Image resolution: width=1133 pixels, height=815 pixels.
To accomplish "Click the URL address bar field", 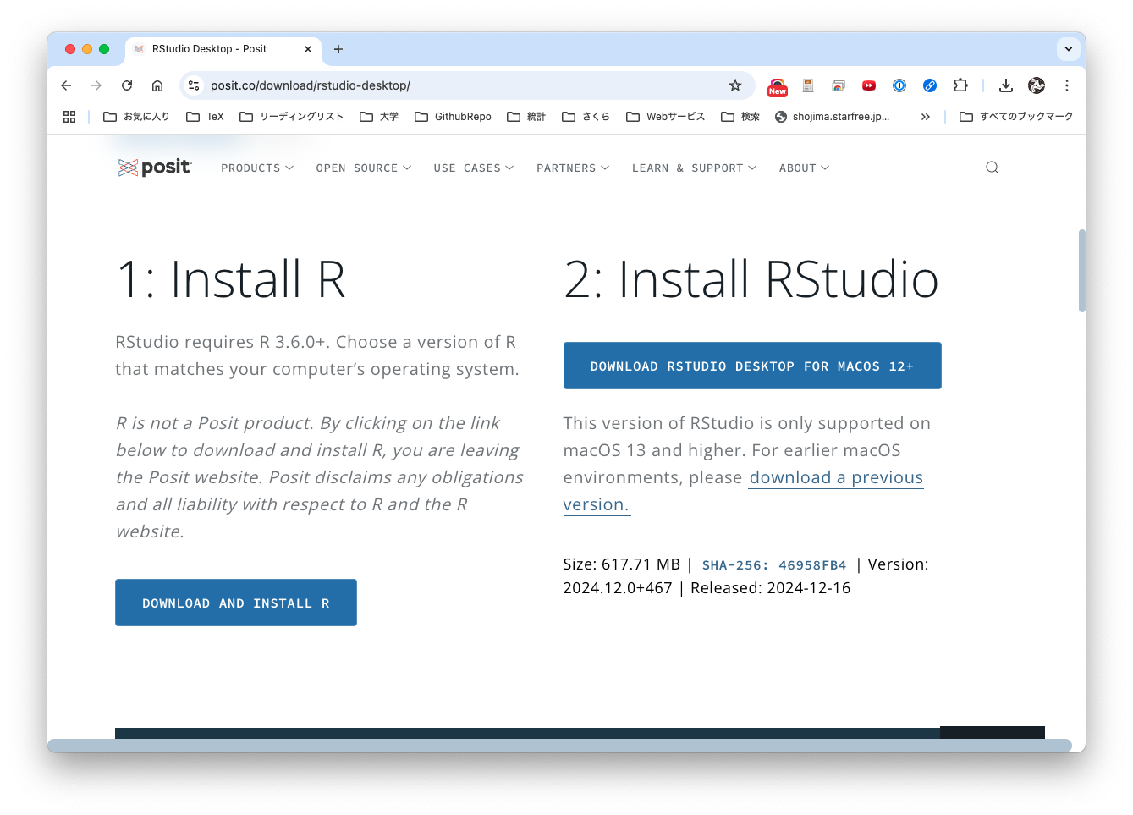I will [x=457, y=85].
